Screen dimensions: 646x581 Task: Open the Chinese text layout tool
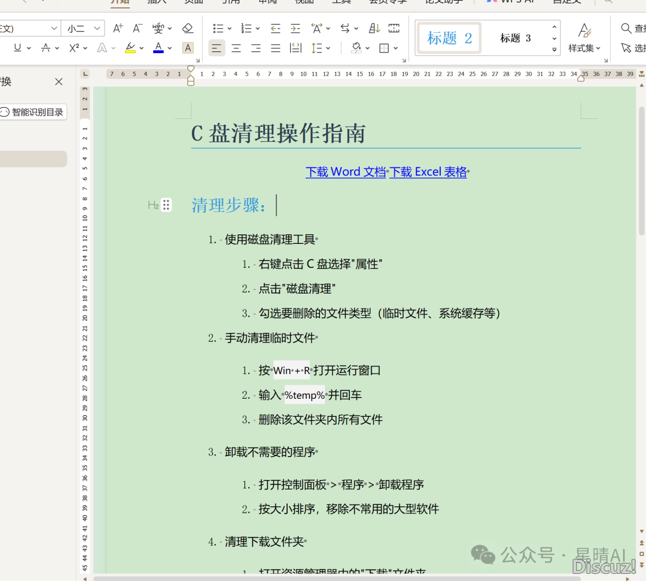coord(316,29)
